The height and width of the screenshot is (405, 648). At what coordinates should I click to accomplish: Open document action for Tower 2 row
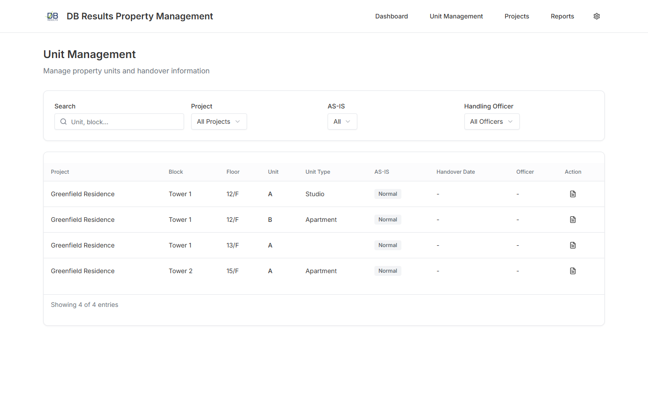coord(573,271)
